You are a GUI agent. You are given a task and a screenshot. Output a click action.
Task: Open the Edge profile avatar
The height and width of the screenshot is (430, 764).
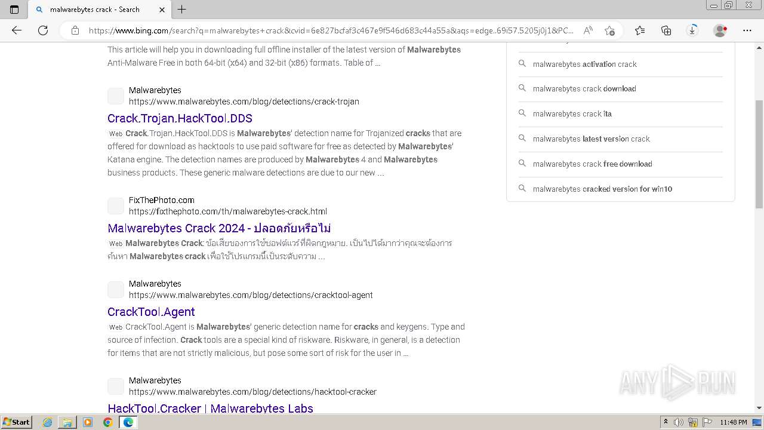[x=720, y=30]
